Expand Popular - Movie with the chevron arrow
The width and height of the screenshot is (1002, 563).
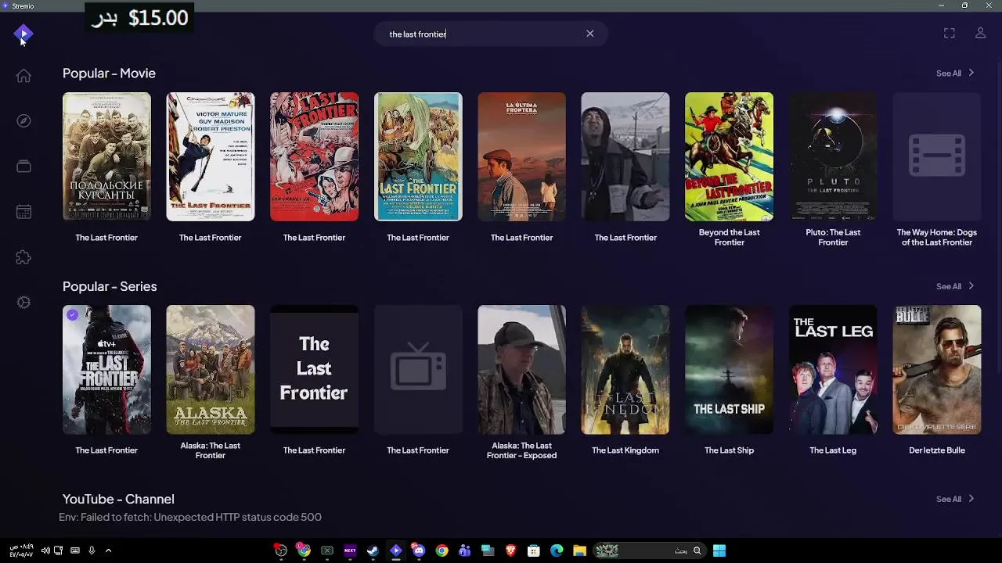pos(971,73)
